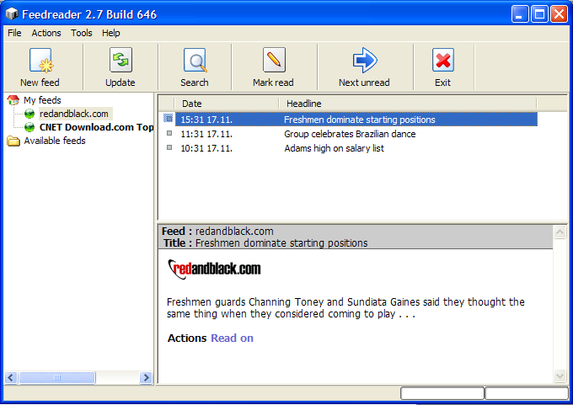The height and width of the screenshot is (405, 573).
Task: Select My feeds tree node
Action: click(42, 100)
